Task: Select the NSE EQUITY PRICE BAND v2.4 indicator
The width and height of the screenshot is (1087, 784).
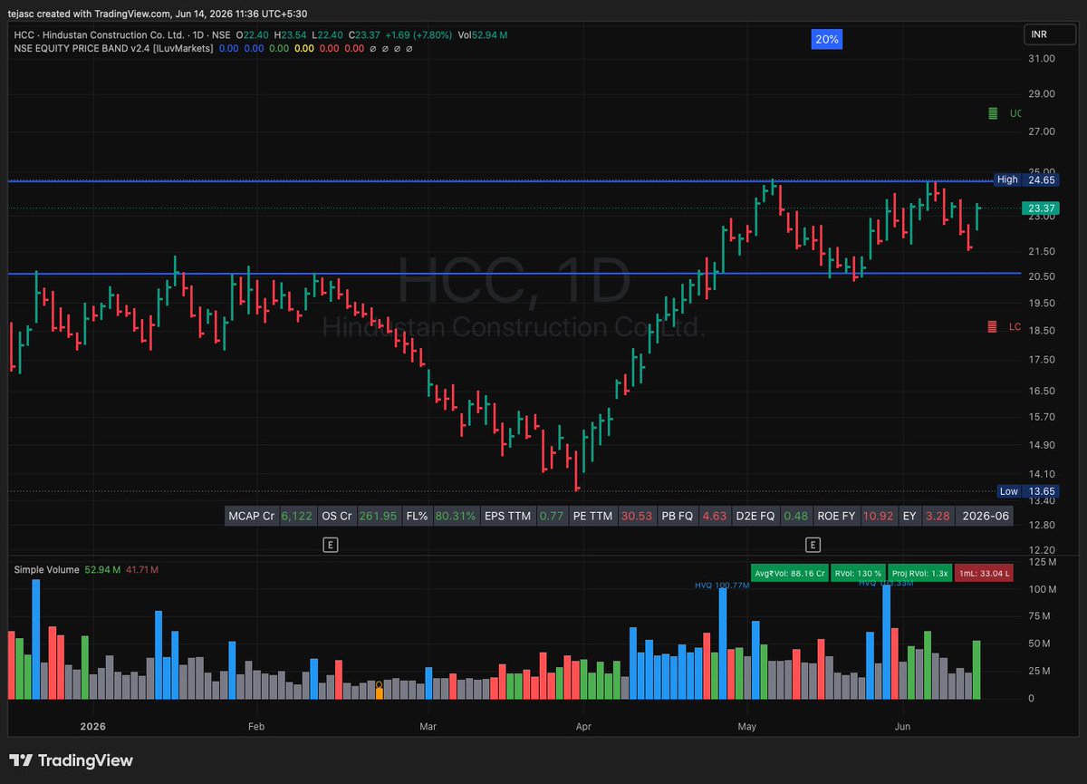Action: pyautogui.click(x=114, y=48)
